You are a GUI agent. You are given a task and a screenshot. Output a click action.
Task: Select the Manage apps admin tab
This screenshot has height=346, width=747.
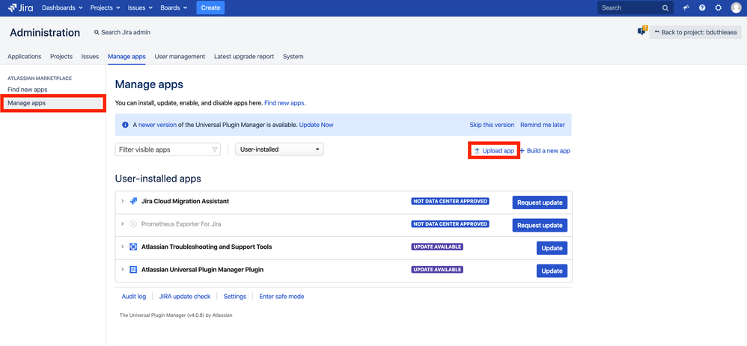point(126,56)
